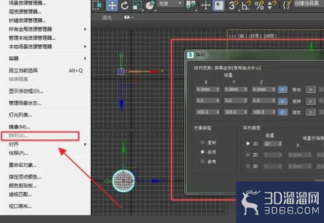This screenshot has width=324, height=223.
Task: Click the 缩放 right arrow button
Action: tap(311, 112)
